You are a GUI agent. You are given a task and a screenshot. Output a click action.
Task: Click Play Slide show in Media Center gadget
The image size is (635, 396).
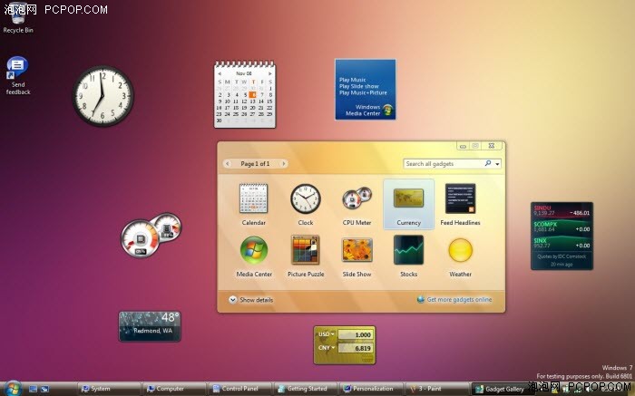359,86
